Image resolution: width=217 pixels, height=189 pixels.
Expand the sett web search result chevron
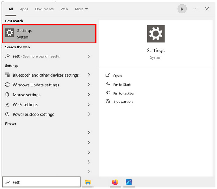point(89,56)
